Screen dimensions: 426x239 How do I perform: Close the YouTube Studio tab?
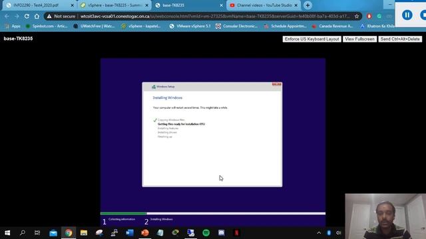tap(296, 5)
